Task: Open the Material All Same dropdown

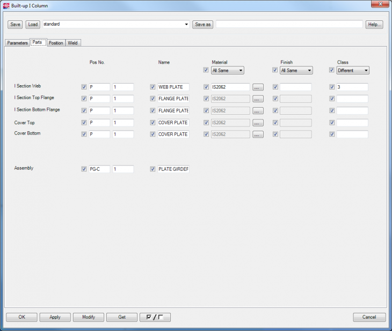Action: pyautogui.click(x=228, y=70)
